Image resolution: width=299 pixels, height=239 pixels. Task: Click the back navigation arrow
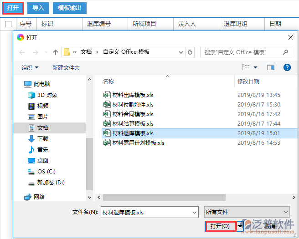(22, 52)
